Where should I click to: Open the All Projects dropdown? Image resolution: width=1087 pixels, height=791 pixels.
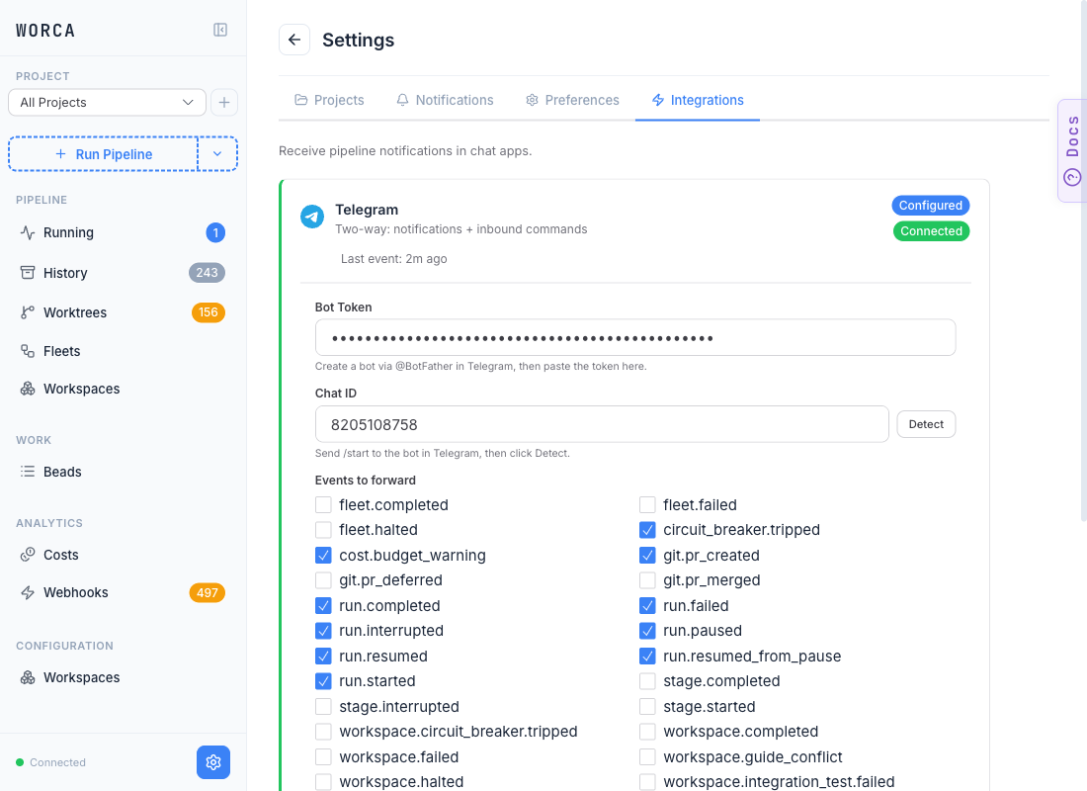[x=107, y=103]
